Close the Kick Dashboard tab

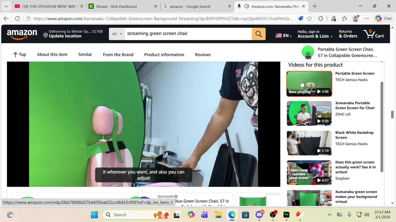(156, 6)
